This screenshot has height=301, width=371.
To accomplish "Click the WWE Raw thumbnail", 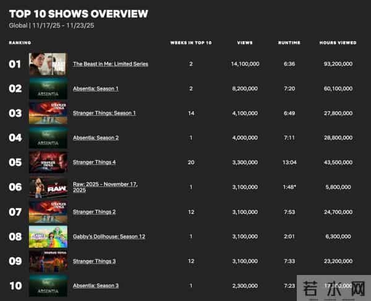I will coord(48,187).
